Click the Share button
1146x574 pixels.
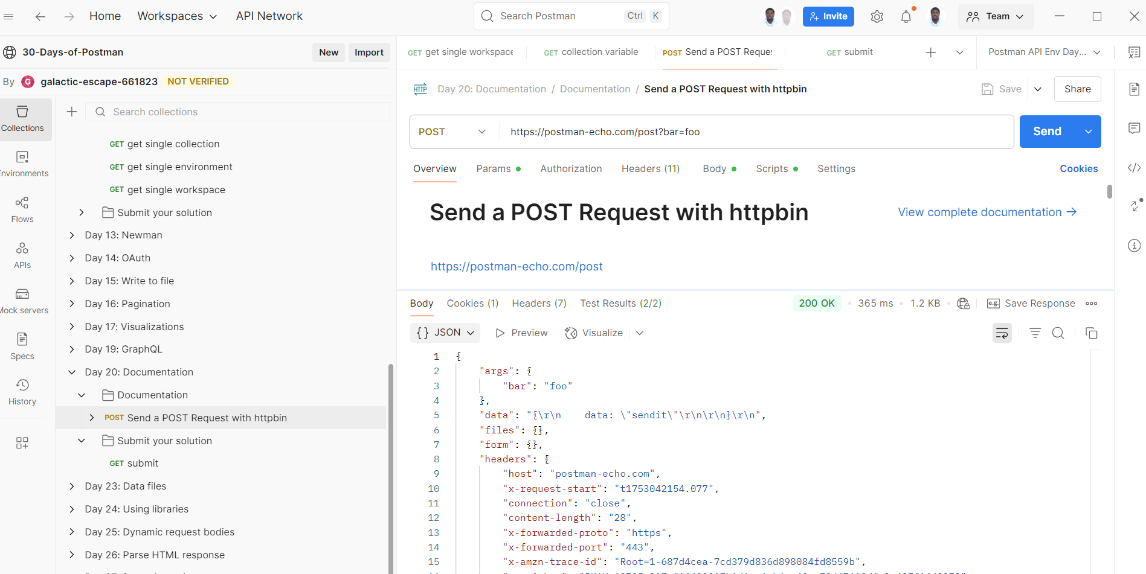coord(1077,89)
